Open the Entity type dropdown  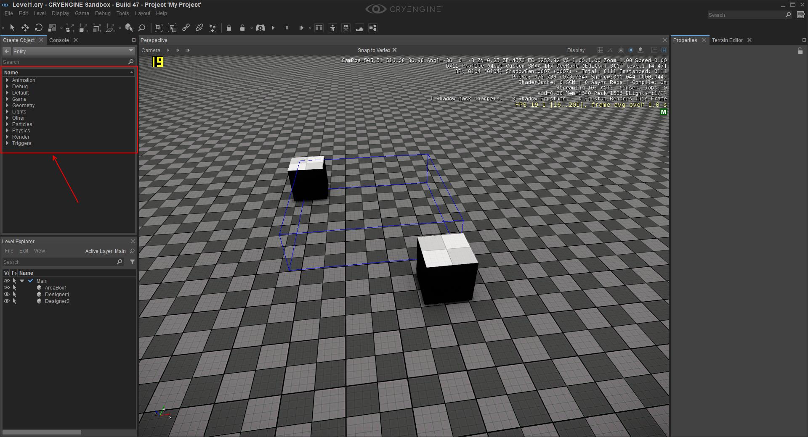(x=73, y=51)
